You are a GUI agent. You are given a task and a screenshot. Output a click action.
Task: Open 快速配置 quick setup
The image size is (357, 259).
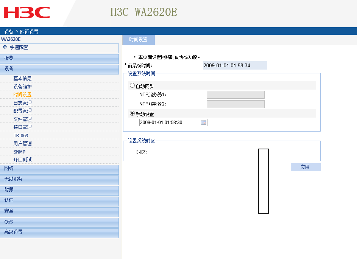click(x=59, y=48)
